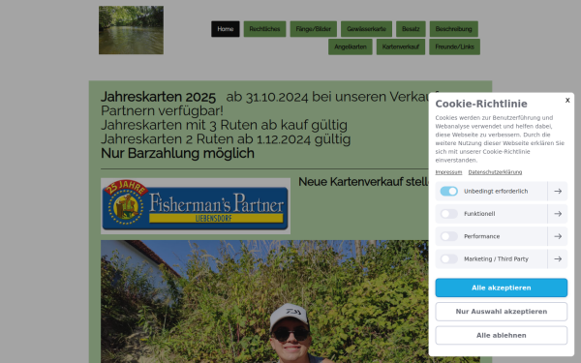Click the river photo site logo
Viewport: 581px width, 363px height.
click(x=131, y=30)
